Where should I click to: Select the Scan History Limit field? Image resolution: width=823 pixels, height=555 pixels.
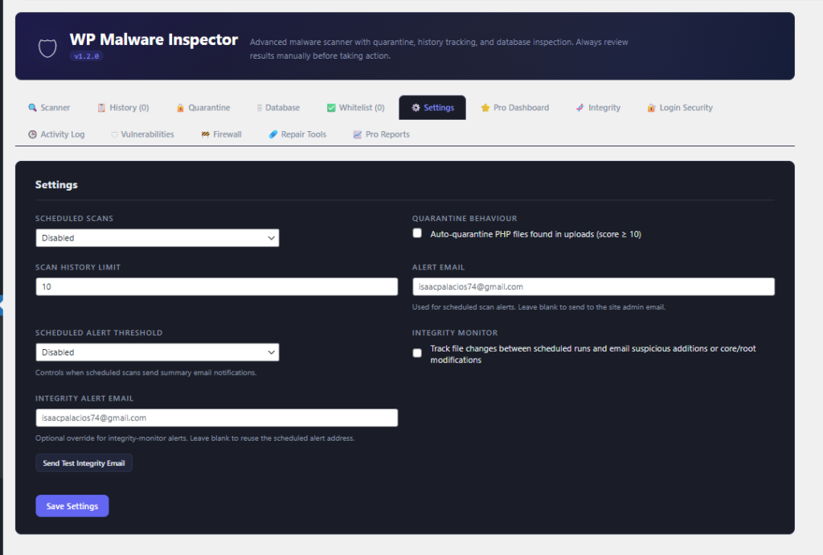coord(216,286)
